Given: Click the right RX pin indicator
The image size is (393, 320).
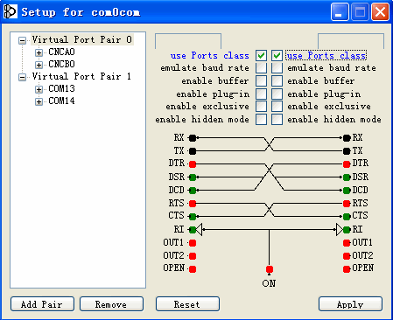Looking at the screenshot, I should click(x=347, y=138).
